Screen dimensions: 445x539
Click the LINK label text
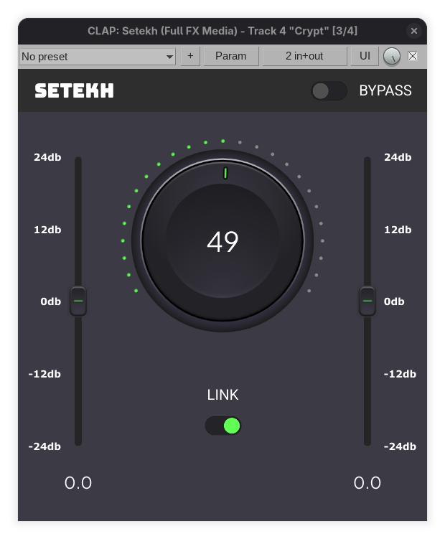(222, 395)
